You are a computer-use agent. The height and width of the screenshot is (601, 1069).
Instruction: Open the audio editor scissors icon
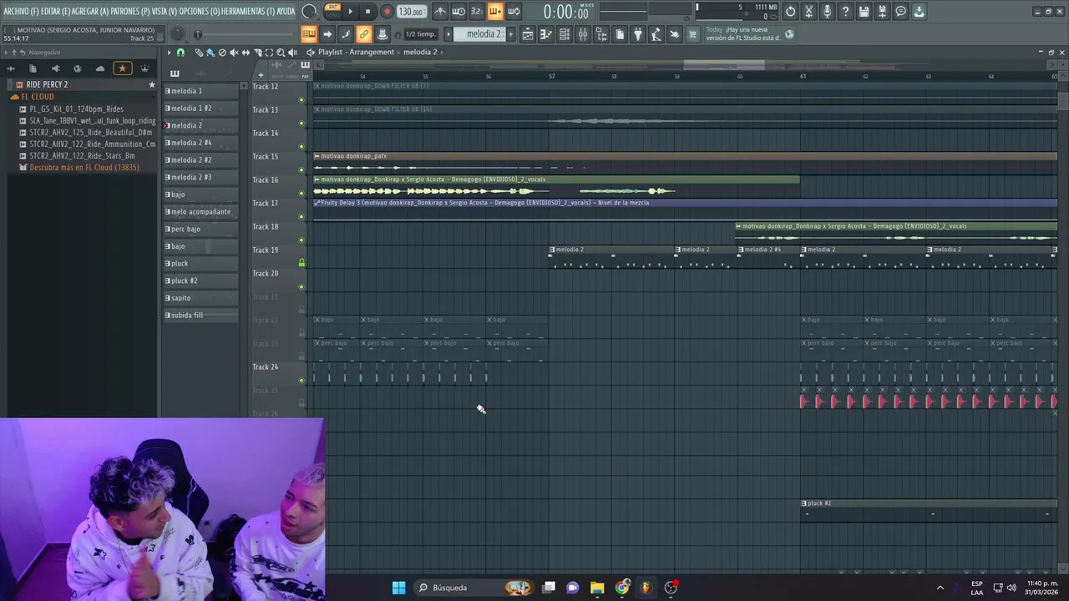coord(809,11)
